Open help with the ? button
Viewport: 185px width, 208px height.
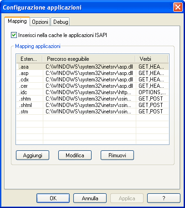164,198
